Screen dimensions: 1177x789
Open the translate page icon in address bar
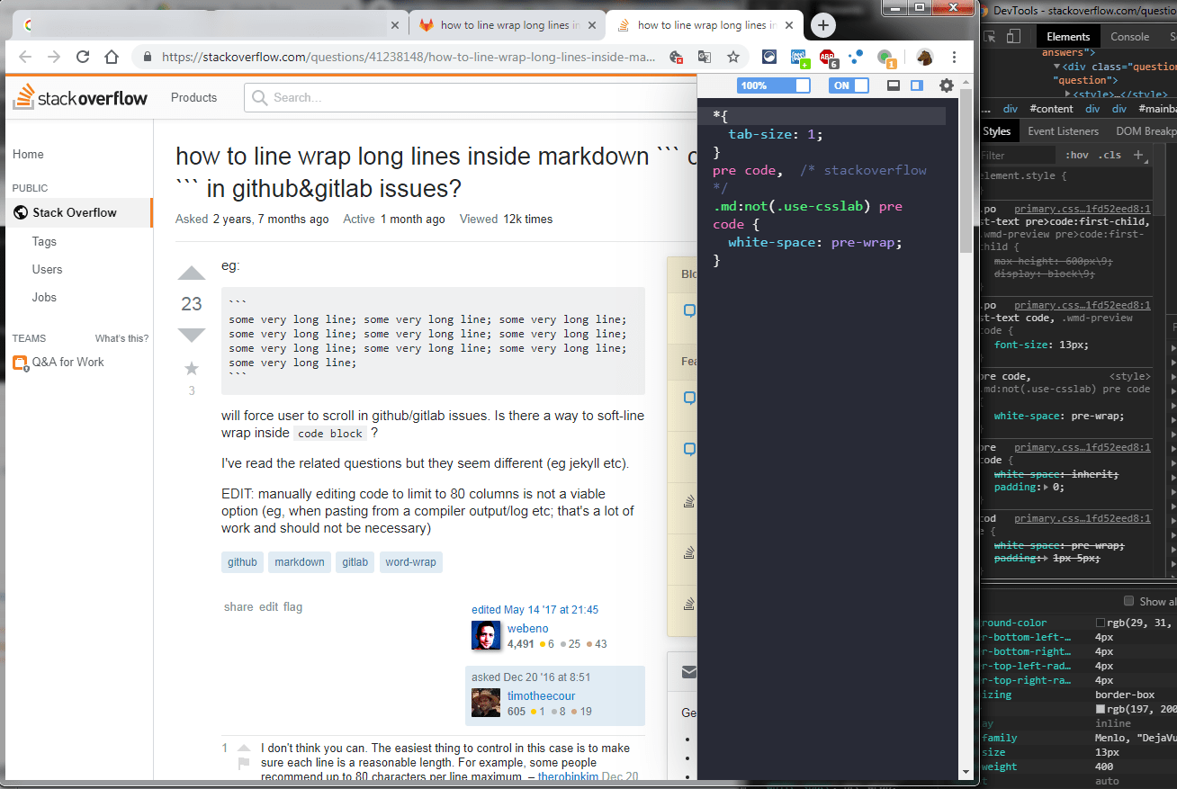click(x=705, y=57)
